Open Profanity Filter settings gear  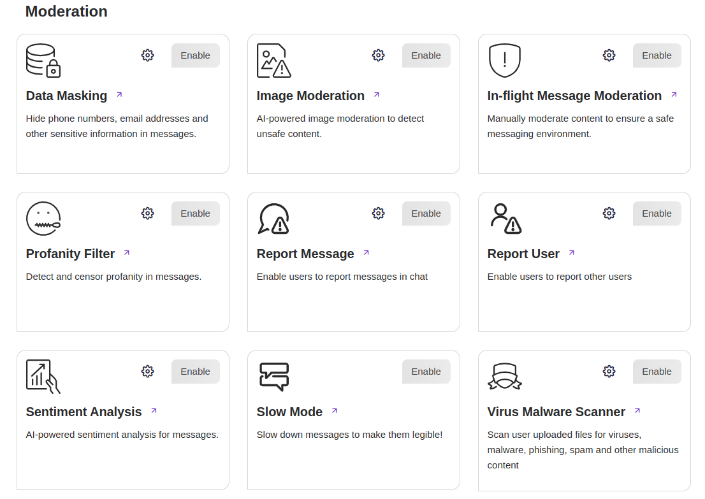[148, 213]
